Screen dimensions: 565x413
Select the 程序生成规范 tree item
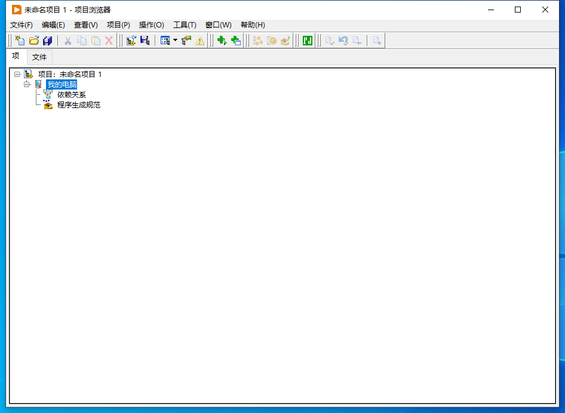(x=78, y=104)
